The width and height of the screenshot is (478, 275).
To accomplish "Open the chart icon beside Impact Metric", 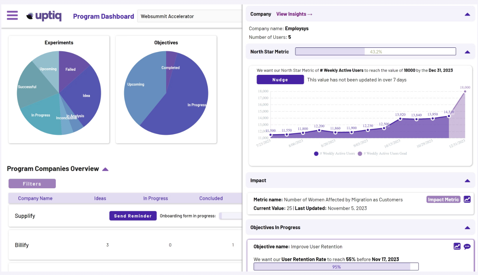I will [467, 199].
